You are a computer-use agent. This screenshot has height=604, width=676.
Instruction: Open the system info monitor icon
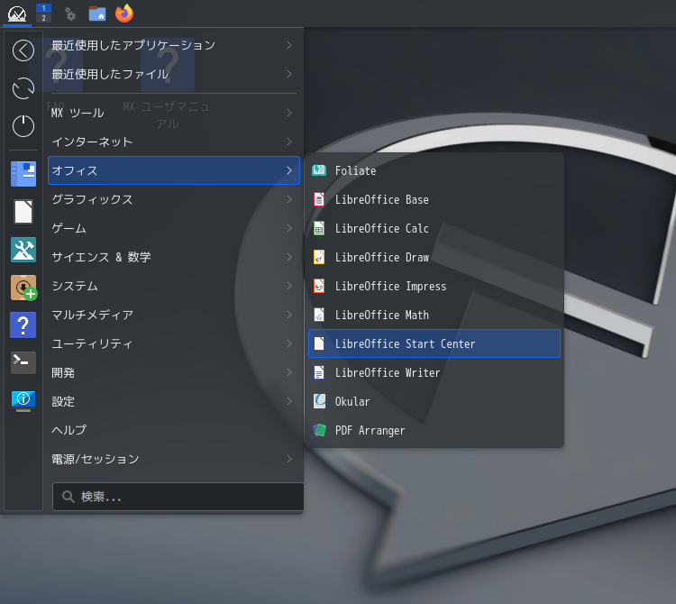coord(23,400)
